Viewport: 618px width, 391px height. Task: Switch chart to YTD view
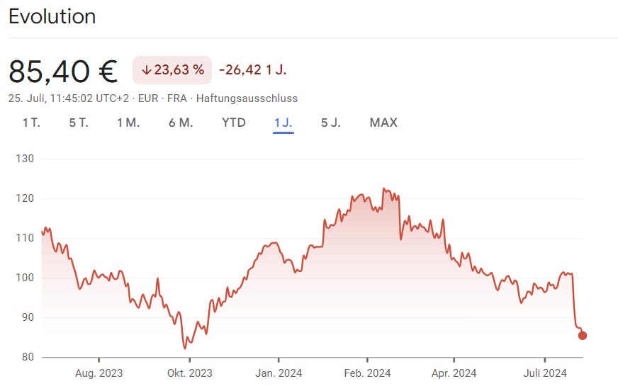(234, 123)
